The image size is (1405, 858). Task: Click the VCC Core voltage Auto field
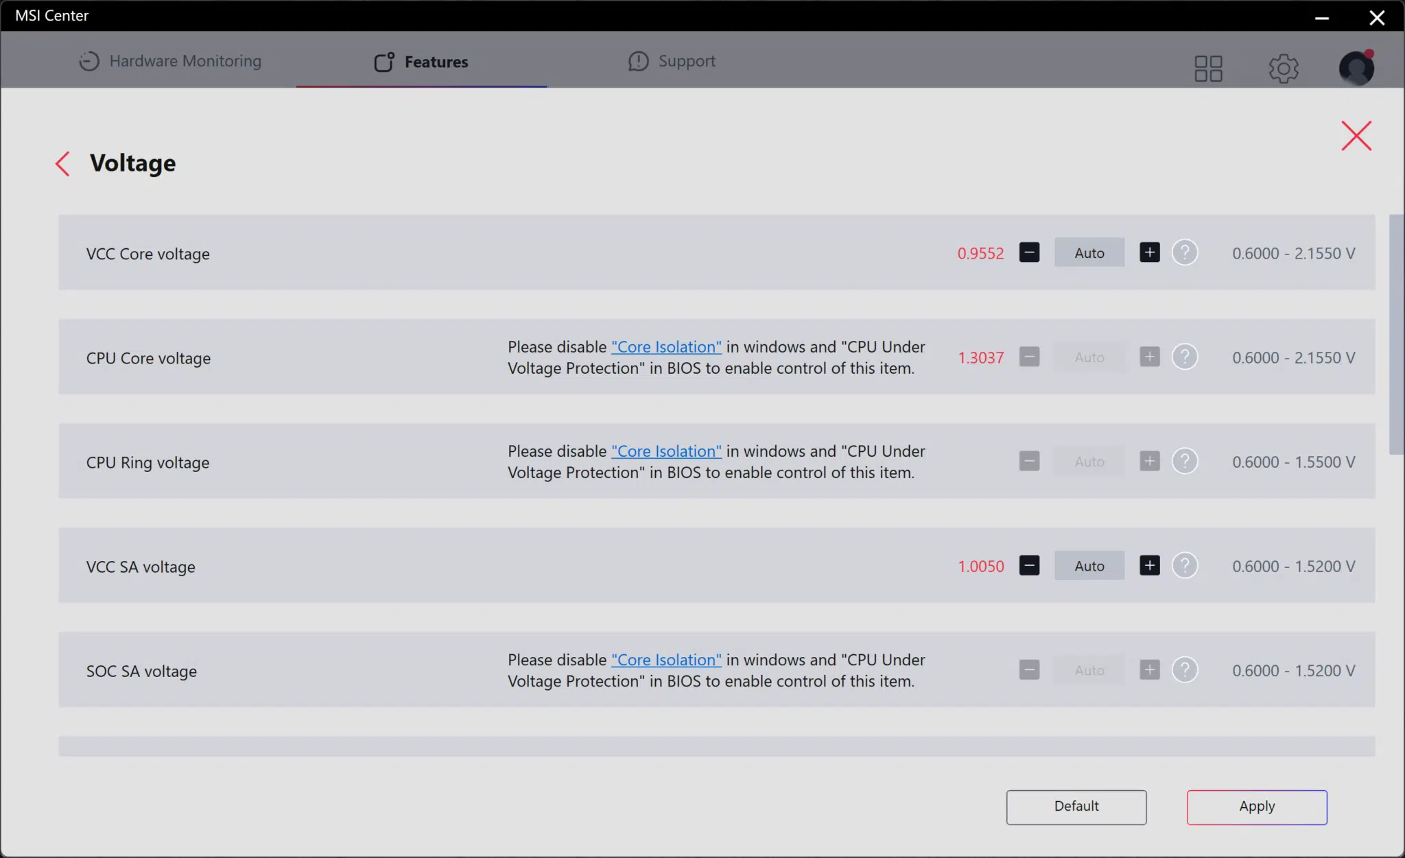tap(1089, 252)
